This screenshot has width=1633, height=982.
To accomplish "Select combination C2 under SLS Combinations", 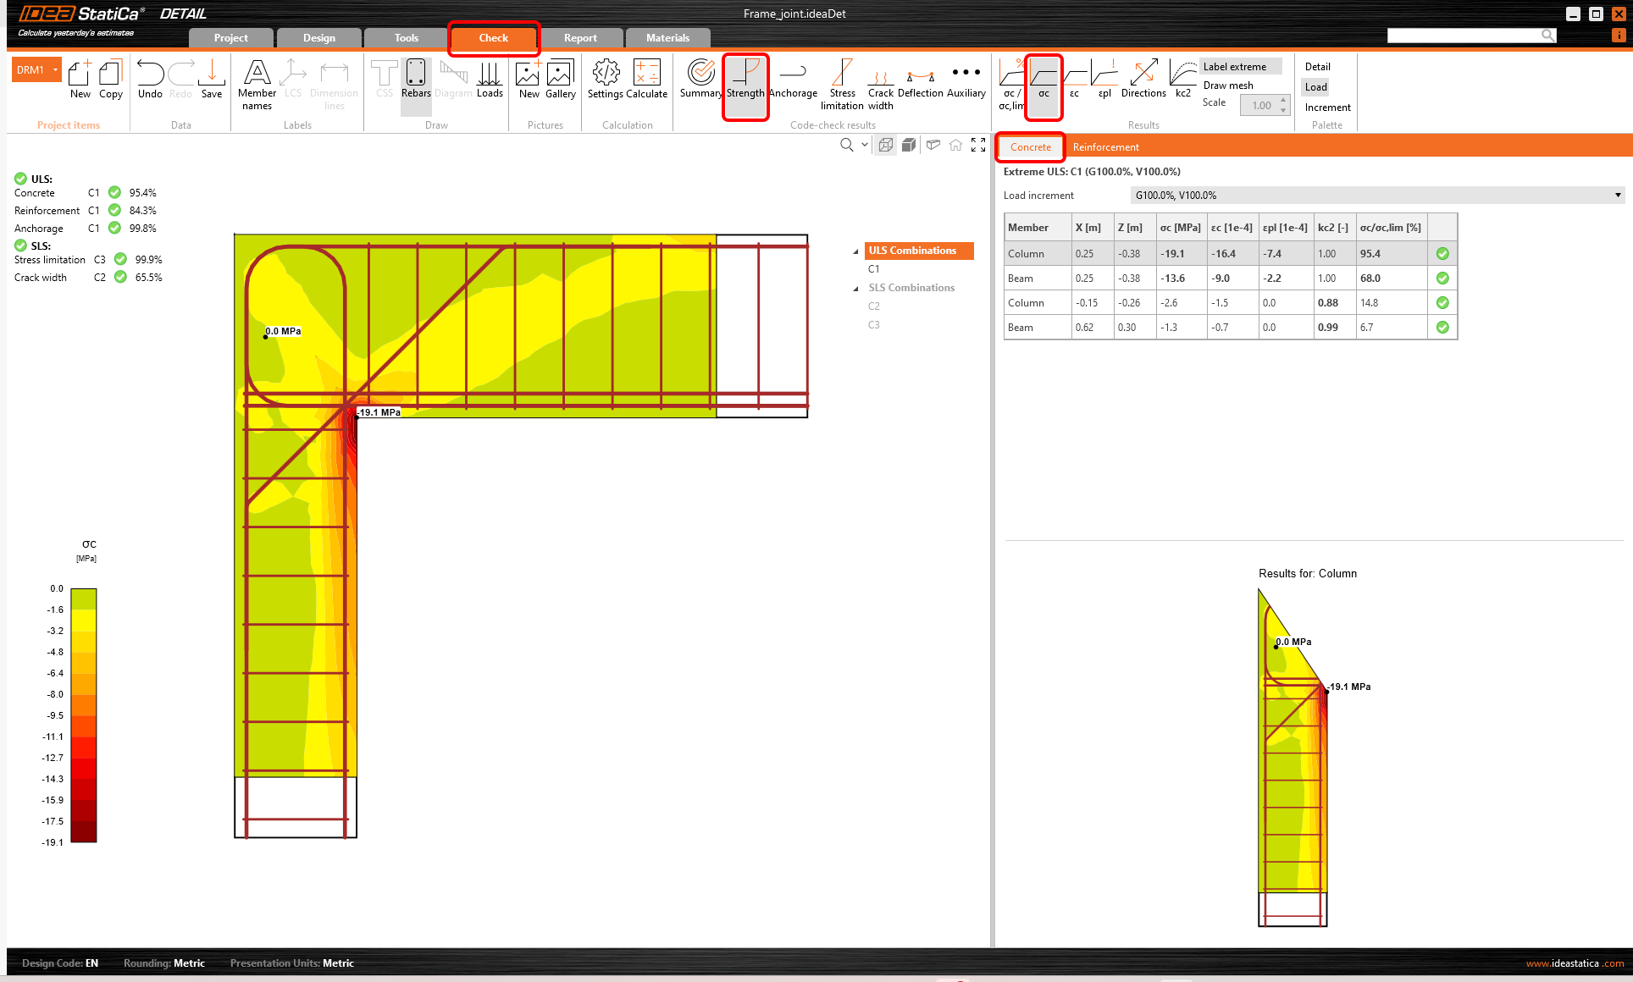I will 874,306.
